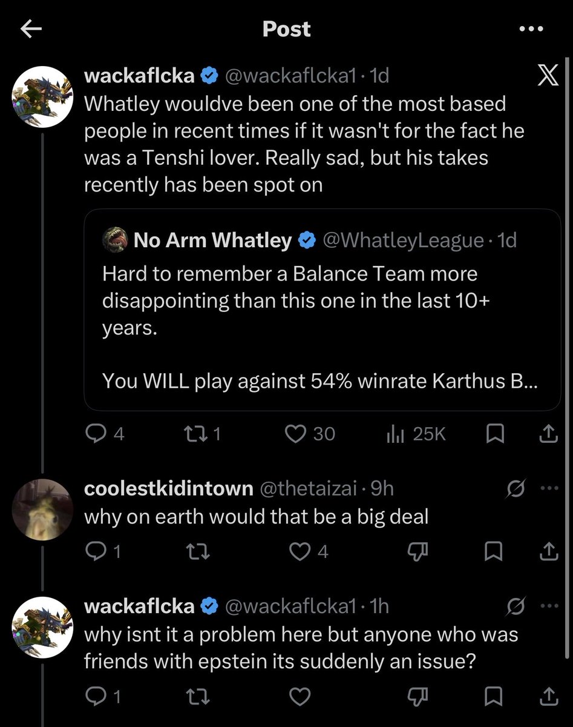Bookmark the main wackaflcka post
Screen dimensions: 573x727
[x=496, y=434]
